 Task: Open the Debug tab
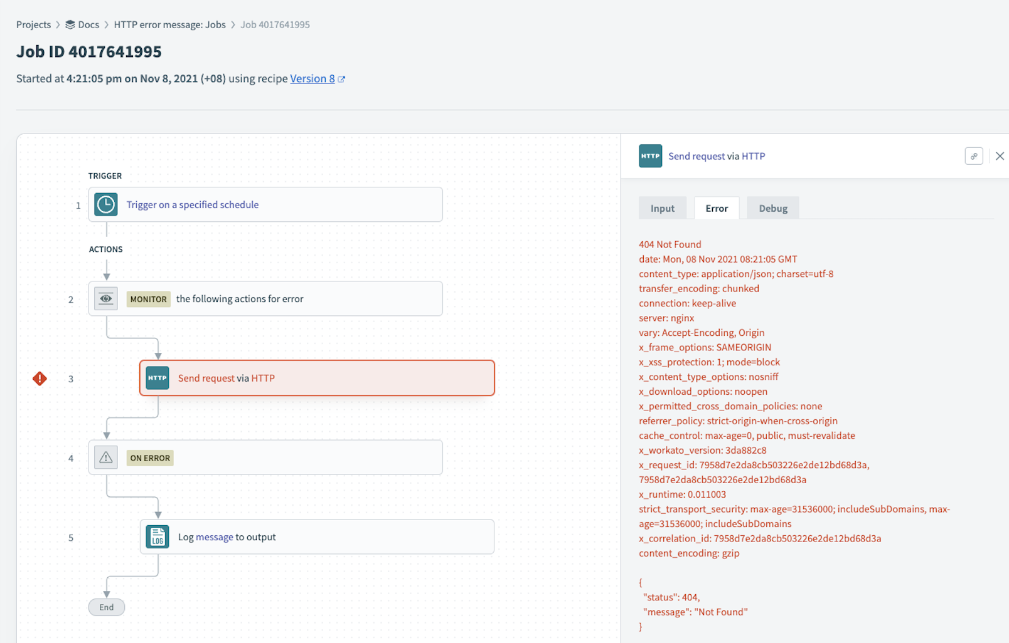(772, 208)
